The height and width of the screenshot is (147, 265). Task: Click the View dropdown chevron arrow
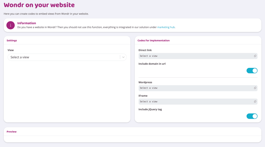pos(123,57)
